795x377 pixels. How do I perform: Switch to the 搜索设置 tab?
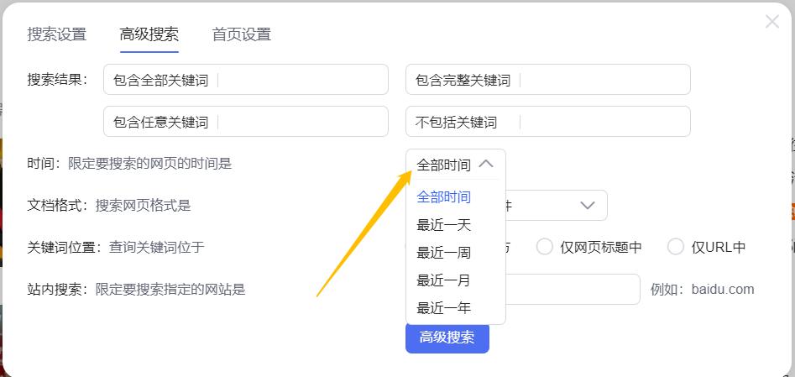[56, 34]
